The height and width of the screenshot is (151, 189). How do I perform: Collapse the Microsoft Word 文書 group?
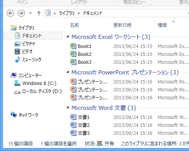[68, 108]
